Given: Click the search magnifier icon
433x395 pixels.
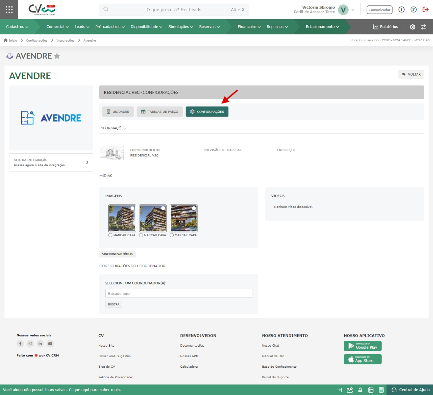Looking at the screenshot, I should pyautogui.click(x=106, y=9).
